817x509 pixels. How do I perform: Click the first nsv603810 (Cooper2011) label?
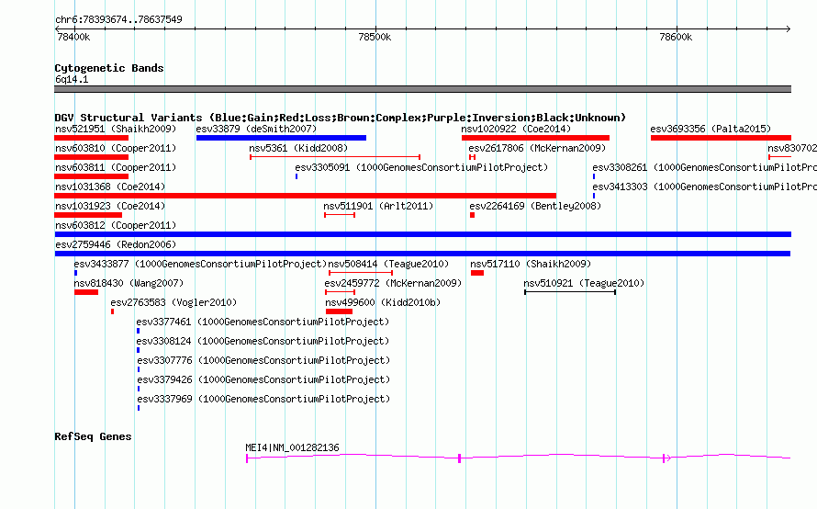(x=116, y=148)
